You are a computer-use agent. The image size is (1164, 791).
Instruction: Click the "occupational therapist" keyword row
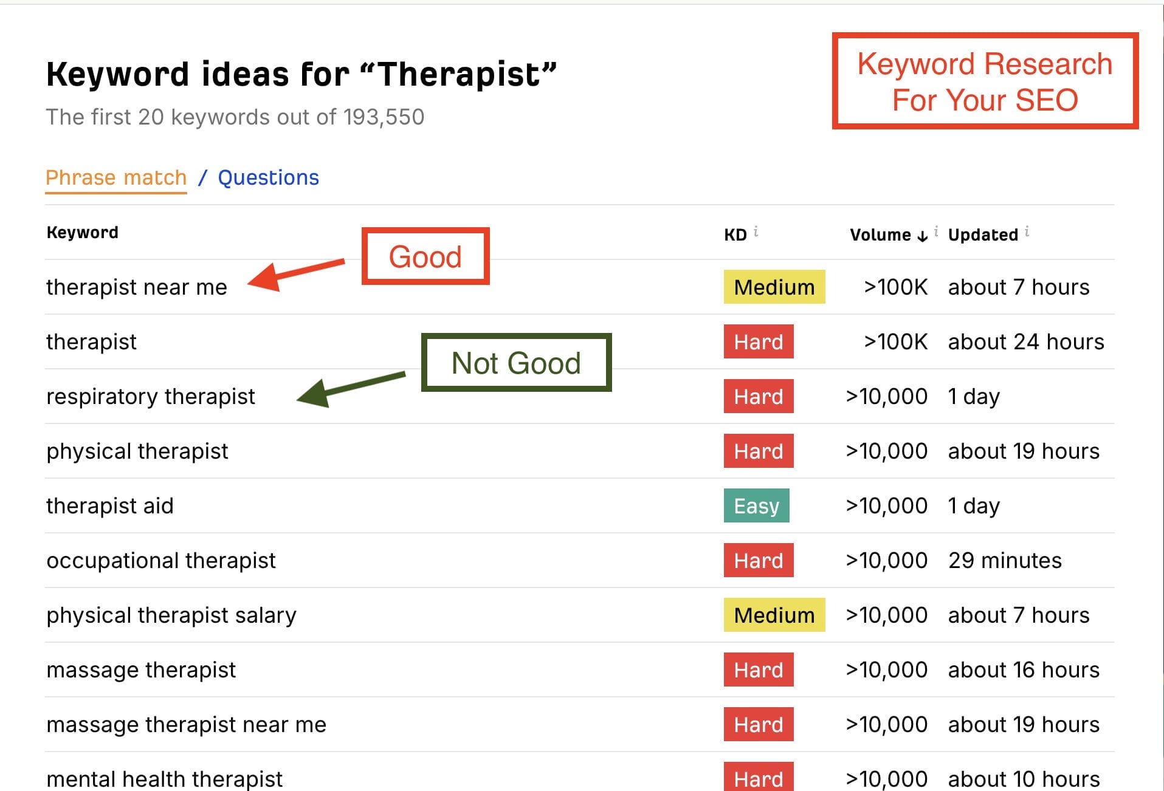pyautogui.click(x=160, y=560)
